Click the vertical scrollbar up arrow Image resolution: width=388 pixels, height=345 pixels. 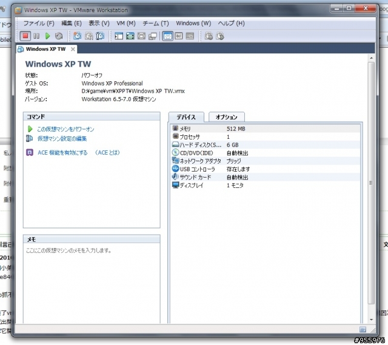tap(371, 58)
